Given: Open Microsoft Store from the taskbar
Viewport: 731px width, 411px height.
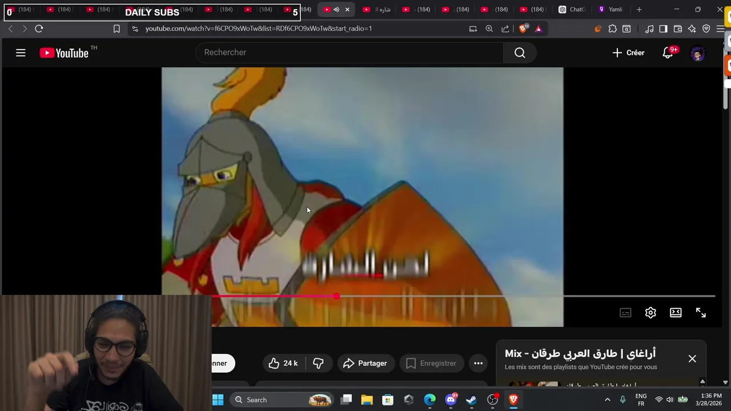Looking at the screenshot, I should (x=388, y=400).
